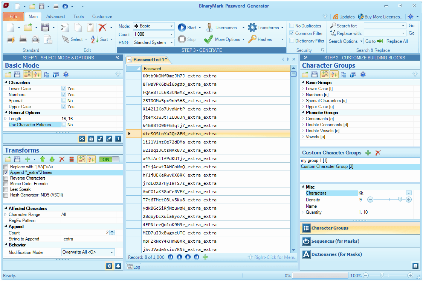Click Buy More Licenses
Image resolution: width=423 pixels, height=281 pixels.
pyautogui.click(x=381, y=17)
